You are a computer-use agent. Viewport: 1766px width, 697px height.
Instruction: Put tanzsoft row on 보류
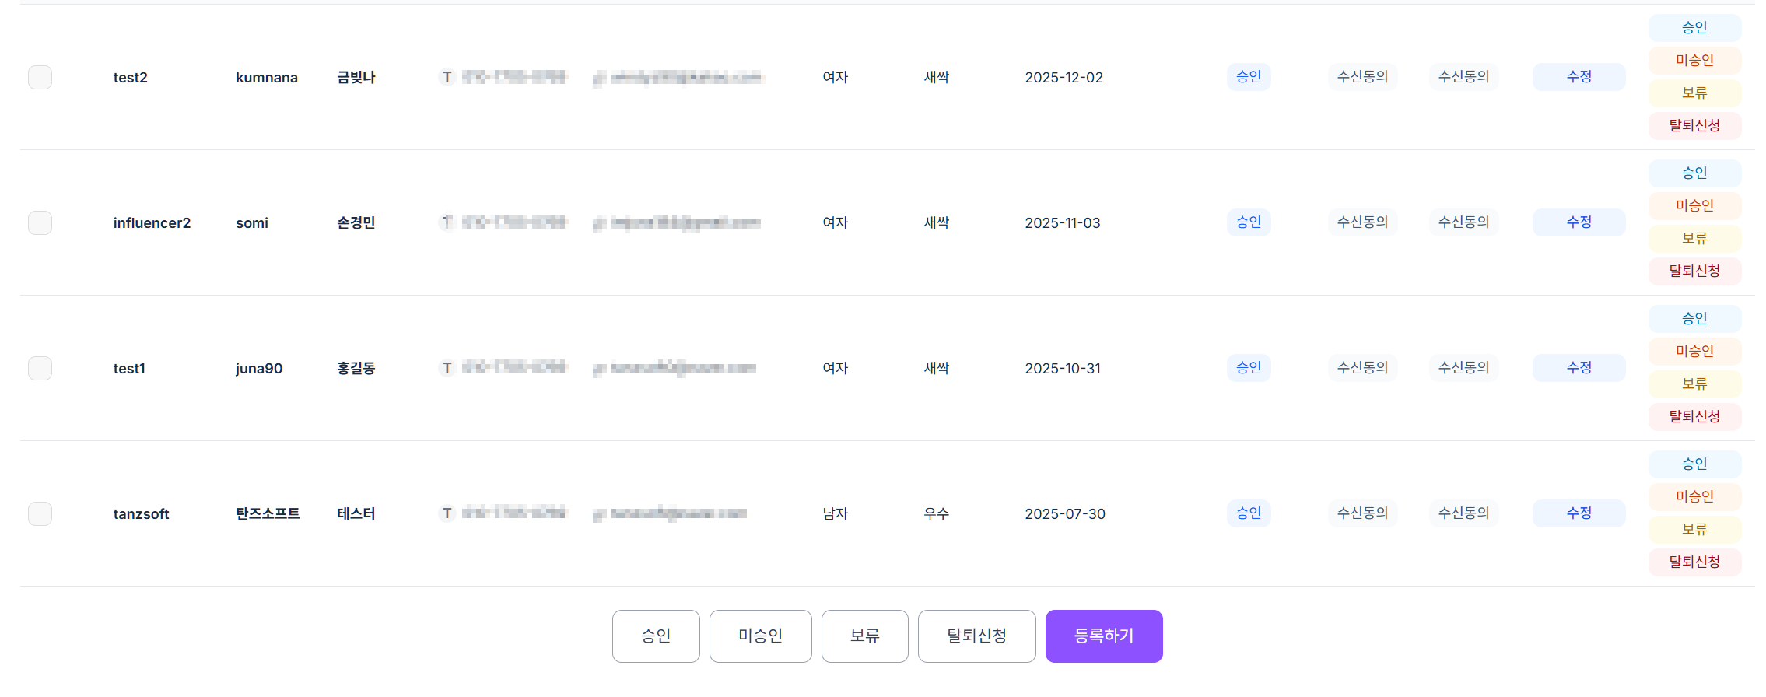[1694, 529]
